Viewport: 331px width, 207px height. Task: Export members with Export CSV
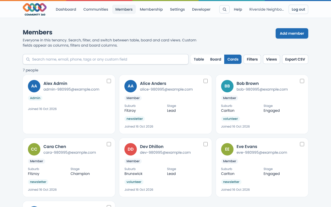coord(295,59)
